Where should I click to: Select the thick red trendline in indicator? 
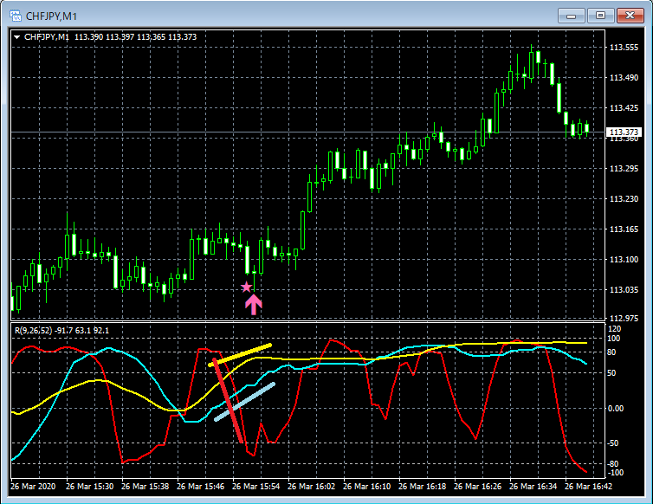tap(228, 400)
